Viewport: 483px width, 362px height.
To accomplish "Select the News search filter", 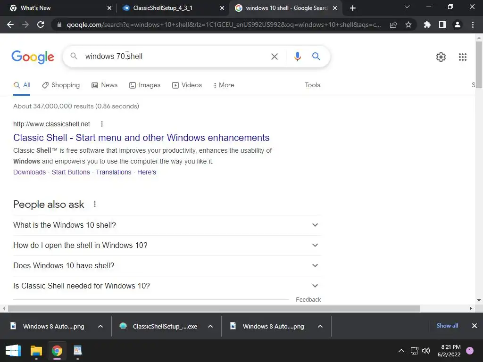I will click(104, 85).
